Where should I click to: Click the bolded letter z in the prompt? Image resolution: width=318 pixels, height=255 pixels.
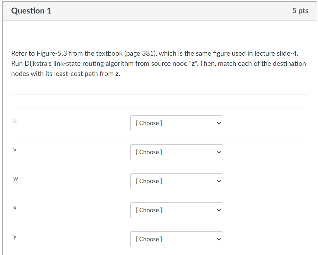coord(116,74)
